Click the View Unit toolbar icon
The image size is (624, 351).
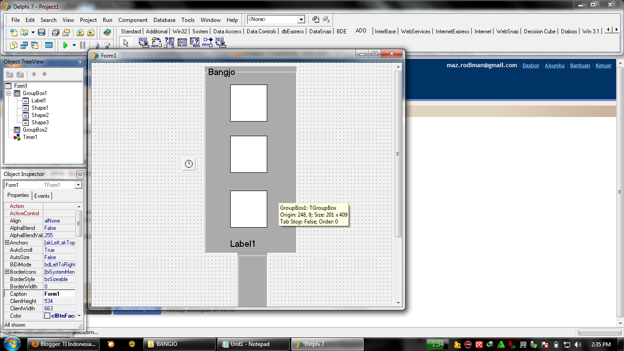coord(14,45)
